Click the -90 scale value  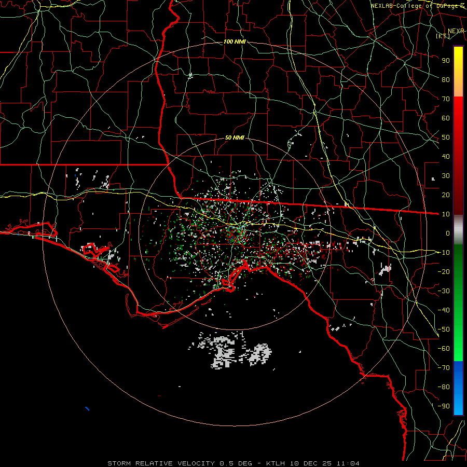tap(444, 406)
